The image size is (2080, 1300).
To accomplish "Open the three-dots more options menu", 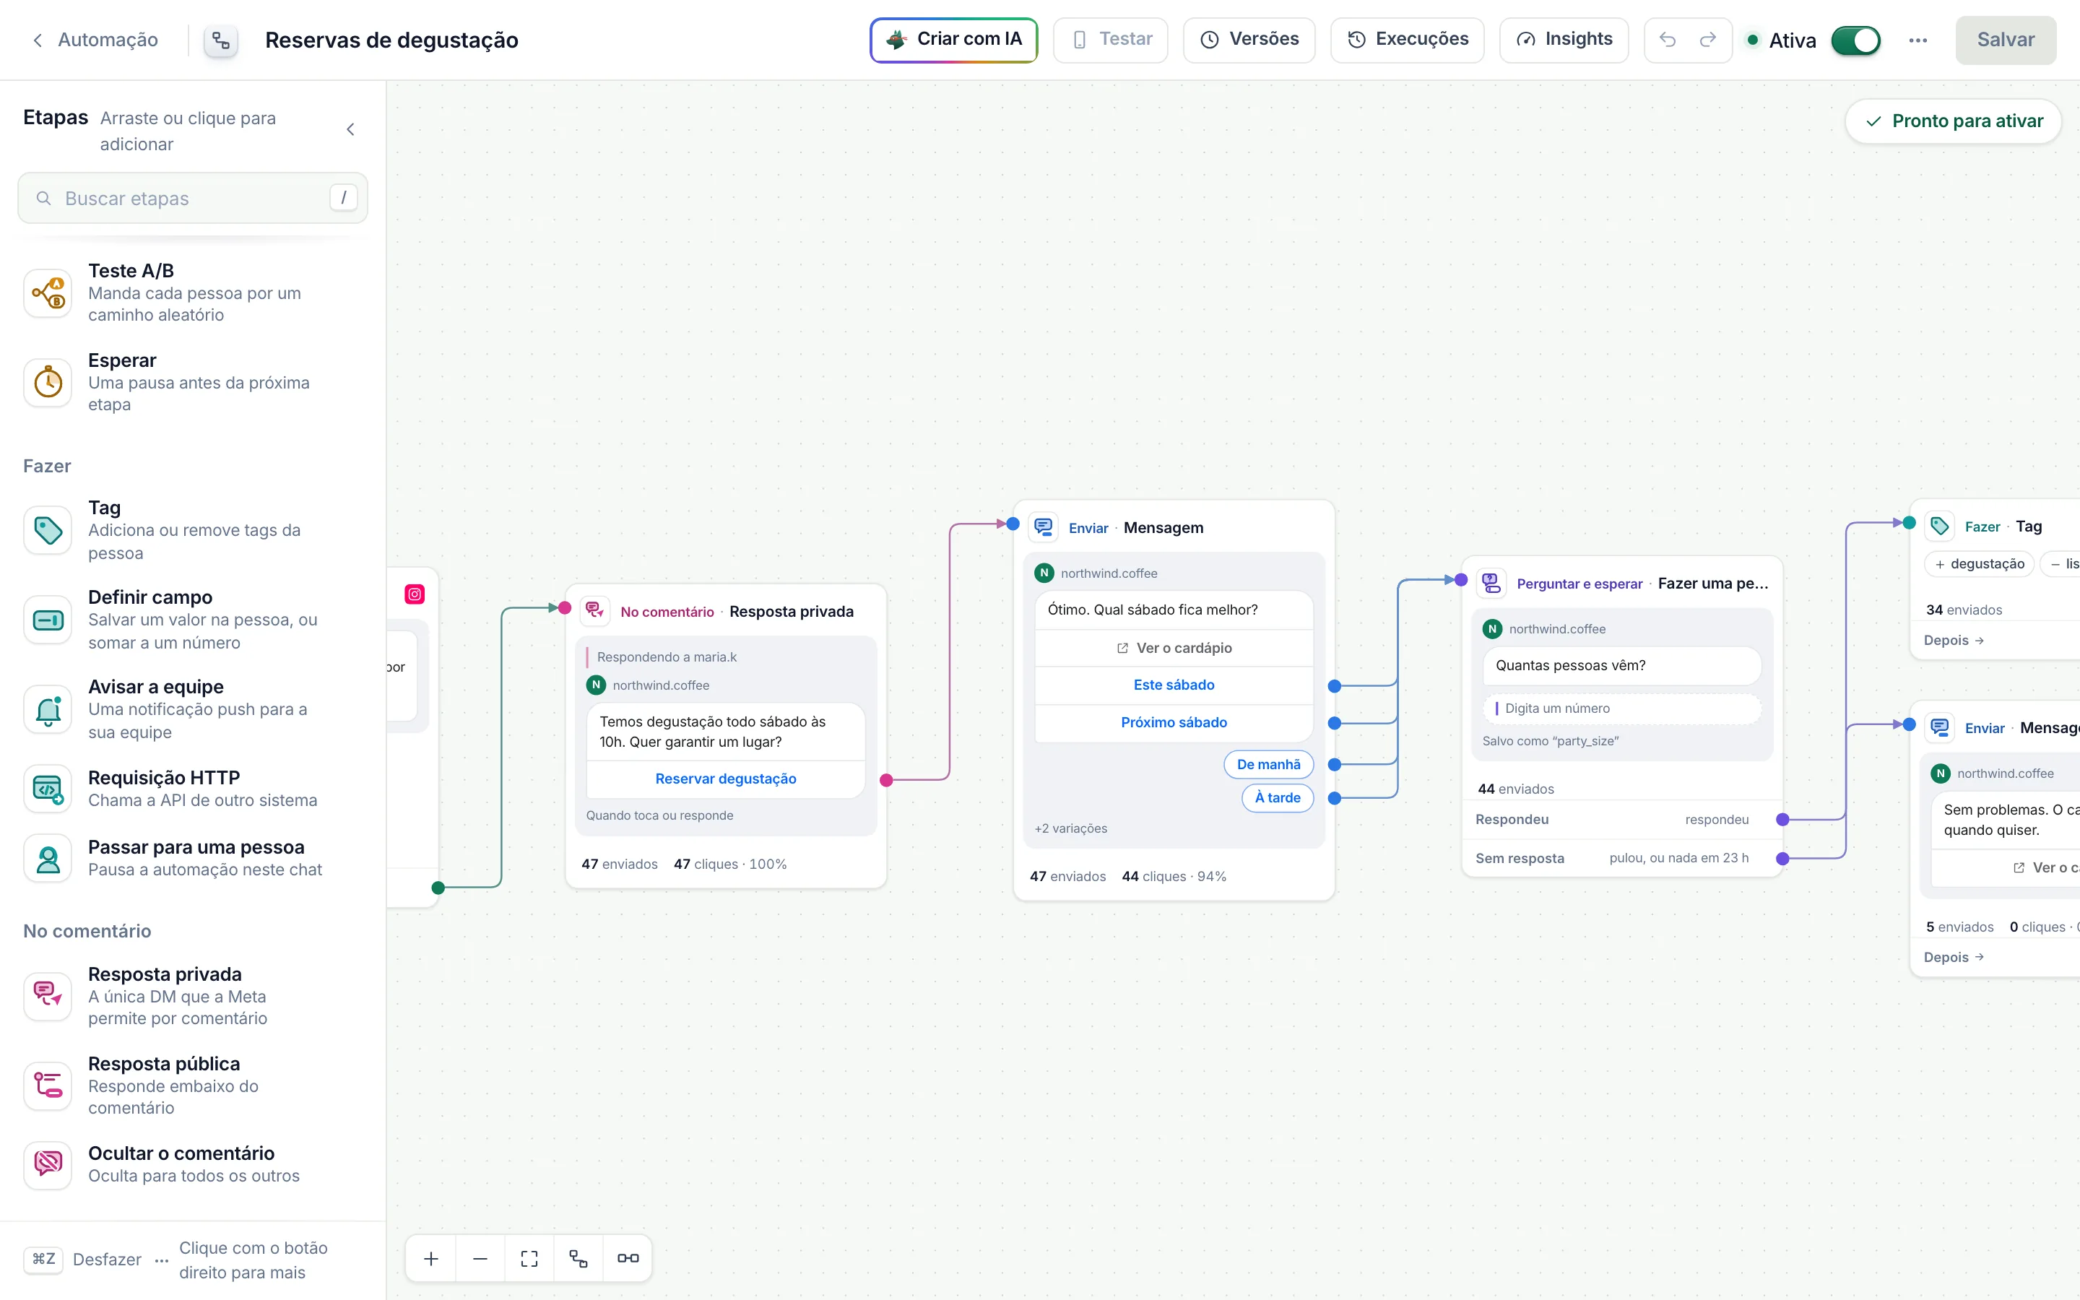I will (x=1917, y=40).
